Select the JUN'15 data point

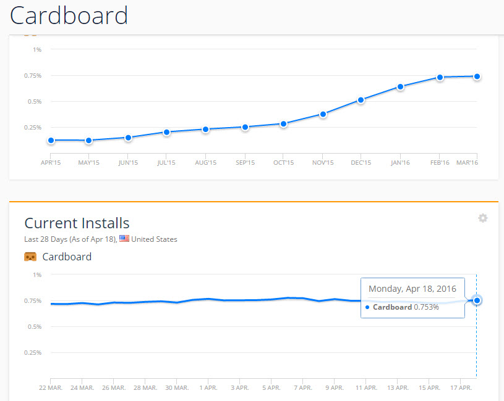(x=128, y=138)
